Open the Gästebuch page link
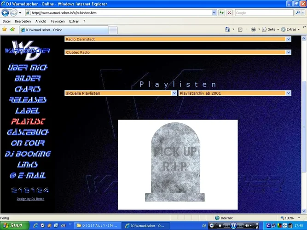 point(28,132)
